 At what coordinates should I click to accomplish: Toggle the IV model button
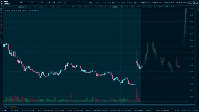click(x=105, y=7)
